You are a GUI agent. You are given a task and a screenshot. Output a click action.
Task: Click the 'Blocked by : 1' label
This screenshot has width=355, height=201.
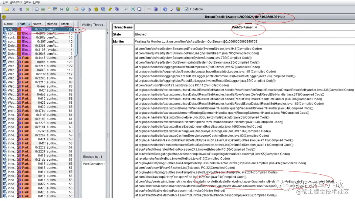pyautogui.click(x=93, y=157)
